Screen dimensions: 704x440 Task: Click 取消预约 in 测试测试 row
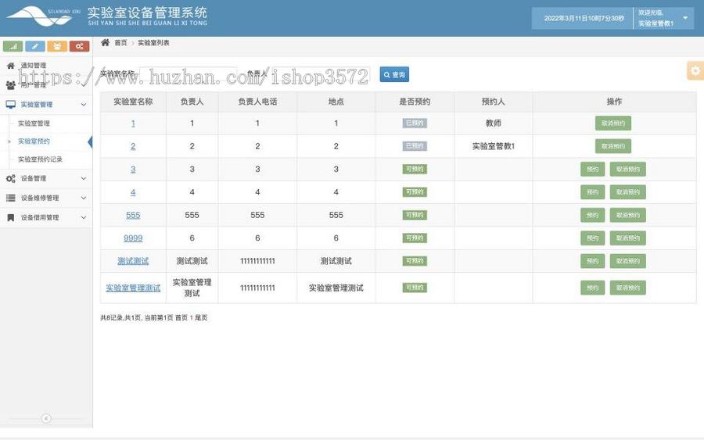pyautogui.click(x=627, y=261)
